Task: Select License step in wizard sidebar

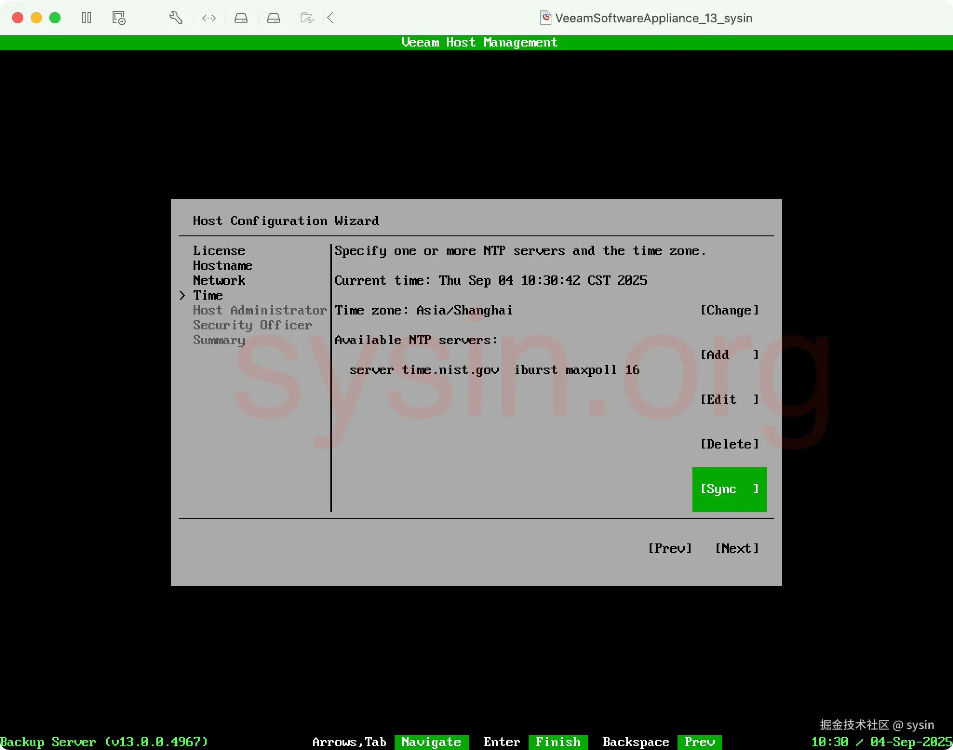Action: click(219, 251)
